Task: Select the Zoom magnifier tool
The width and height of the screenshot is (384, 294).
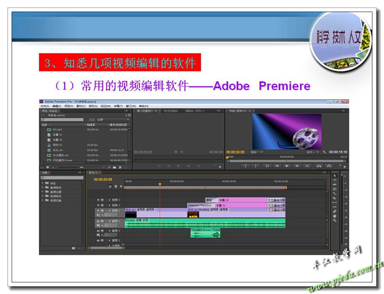Action: click(x=335, y=220)
